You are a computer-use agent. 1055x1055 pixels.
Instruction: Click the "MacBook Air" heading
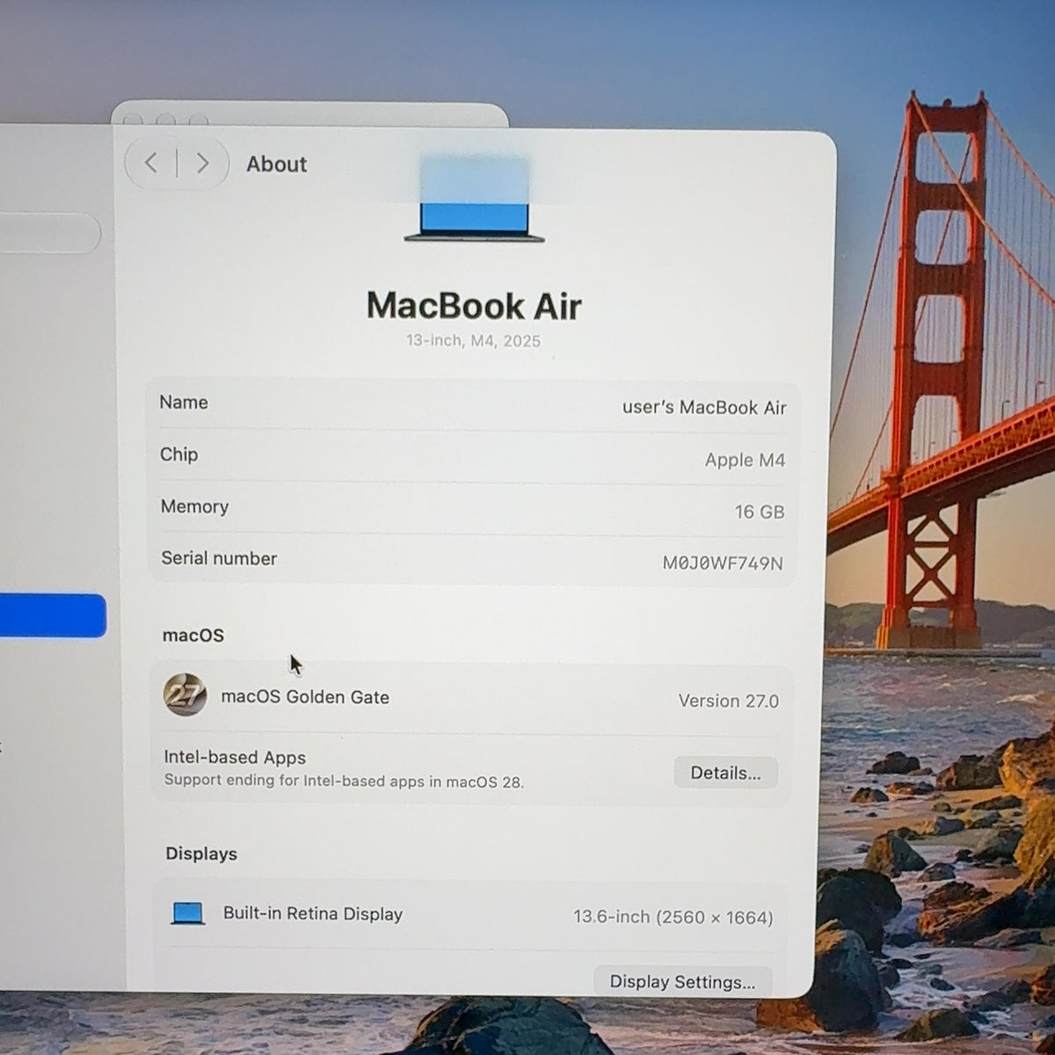point(474,306)
